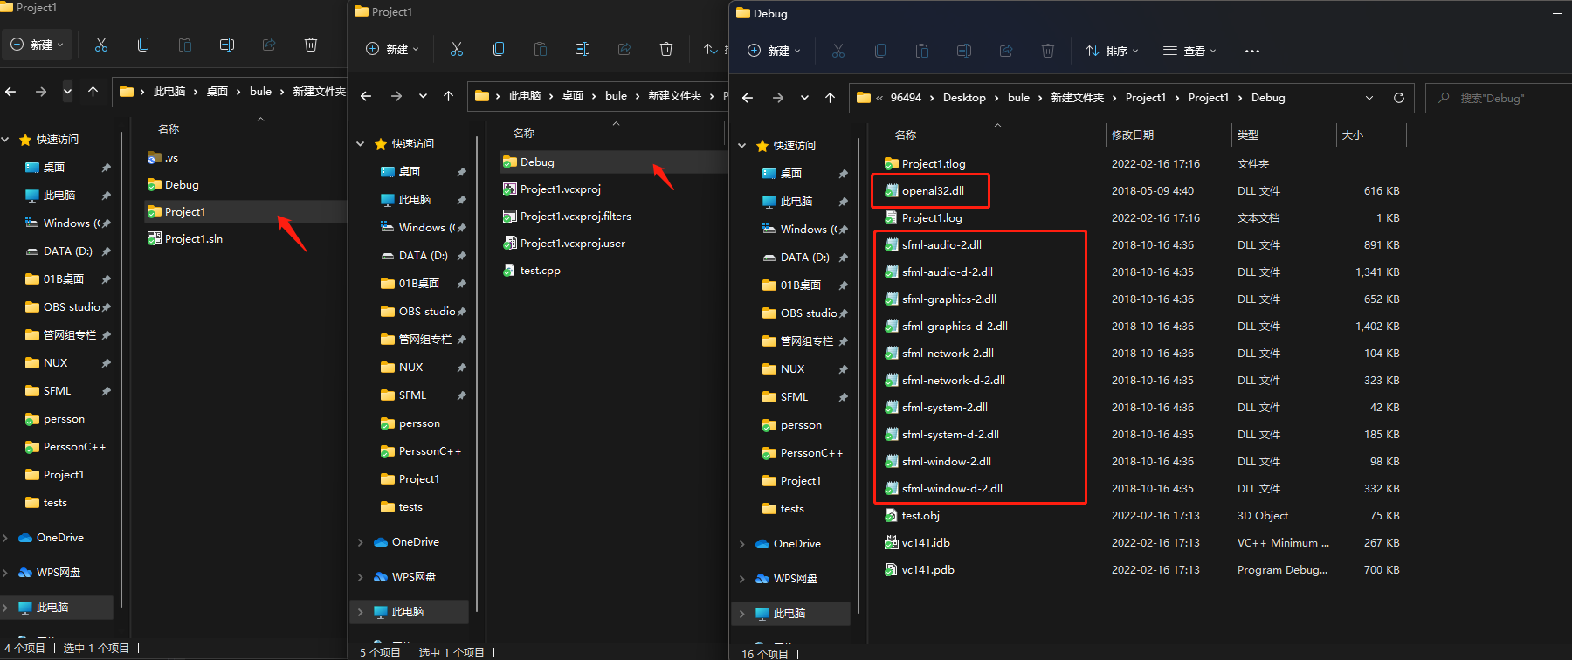Go up one folder level in Debug window
Image resolution: width=1572 pixels, height=660 pixels.
[x=830, y=98]
